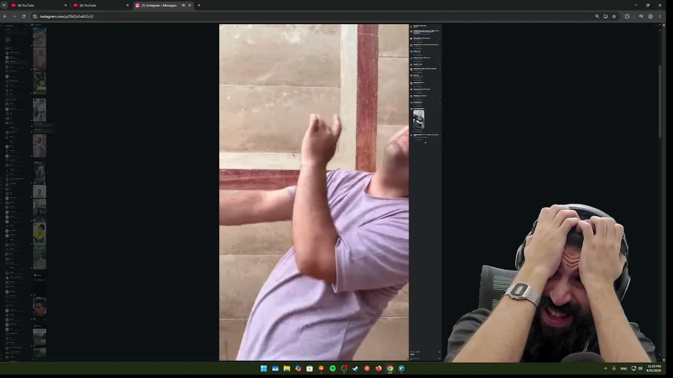Open Firefox from the taskbar
Image resolution: width=673 pixels, height=378 pixels.
[379, 369]
